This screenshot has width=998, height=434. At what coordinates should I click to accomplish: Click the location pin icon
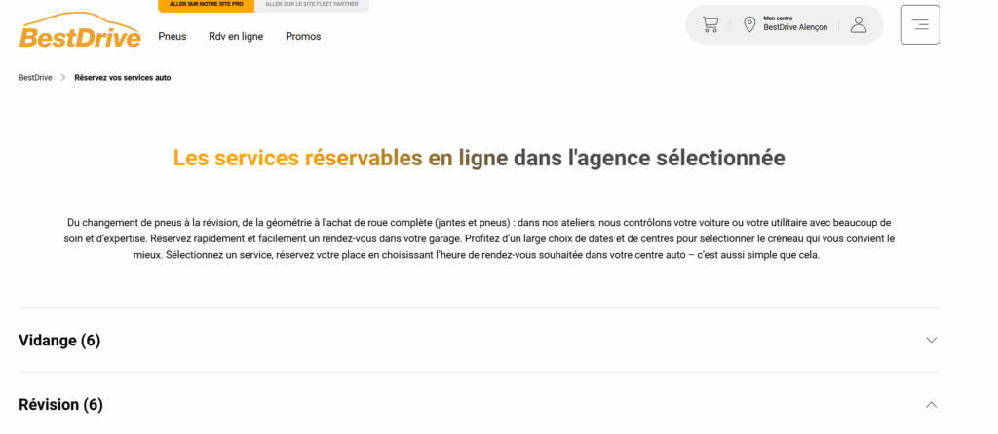(749, 25)
